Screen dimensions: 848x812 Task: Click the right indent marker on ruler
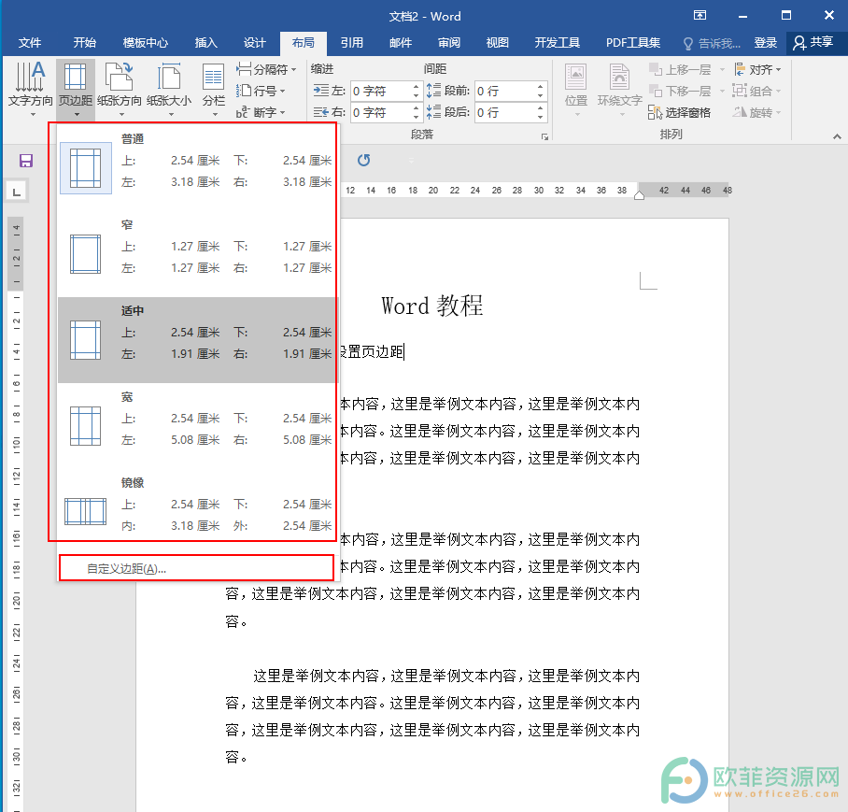pos(639,195)
